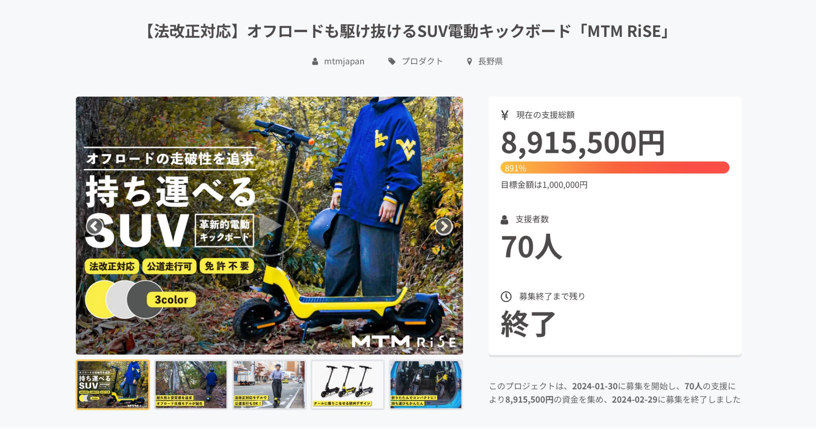Click the clock icon by 募集終了まで残り

coord(506,297)
